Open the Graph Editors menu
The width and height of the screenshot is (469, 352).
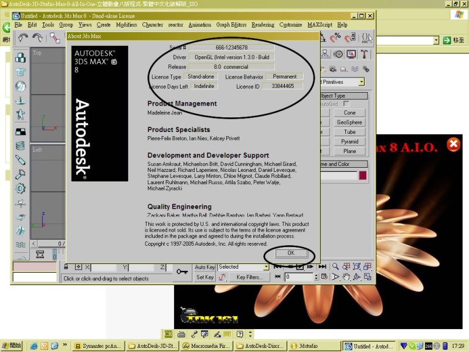(x=231, y=25)
